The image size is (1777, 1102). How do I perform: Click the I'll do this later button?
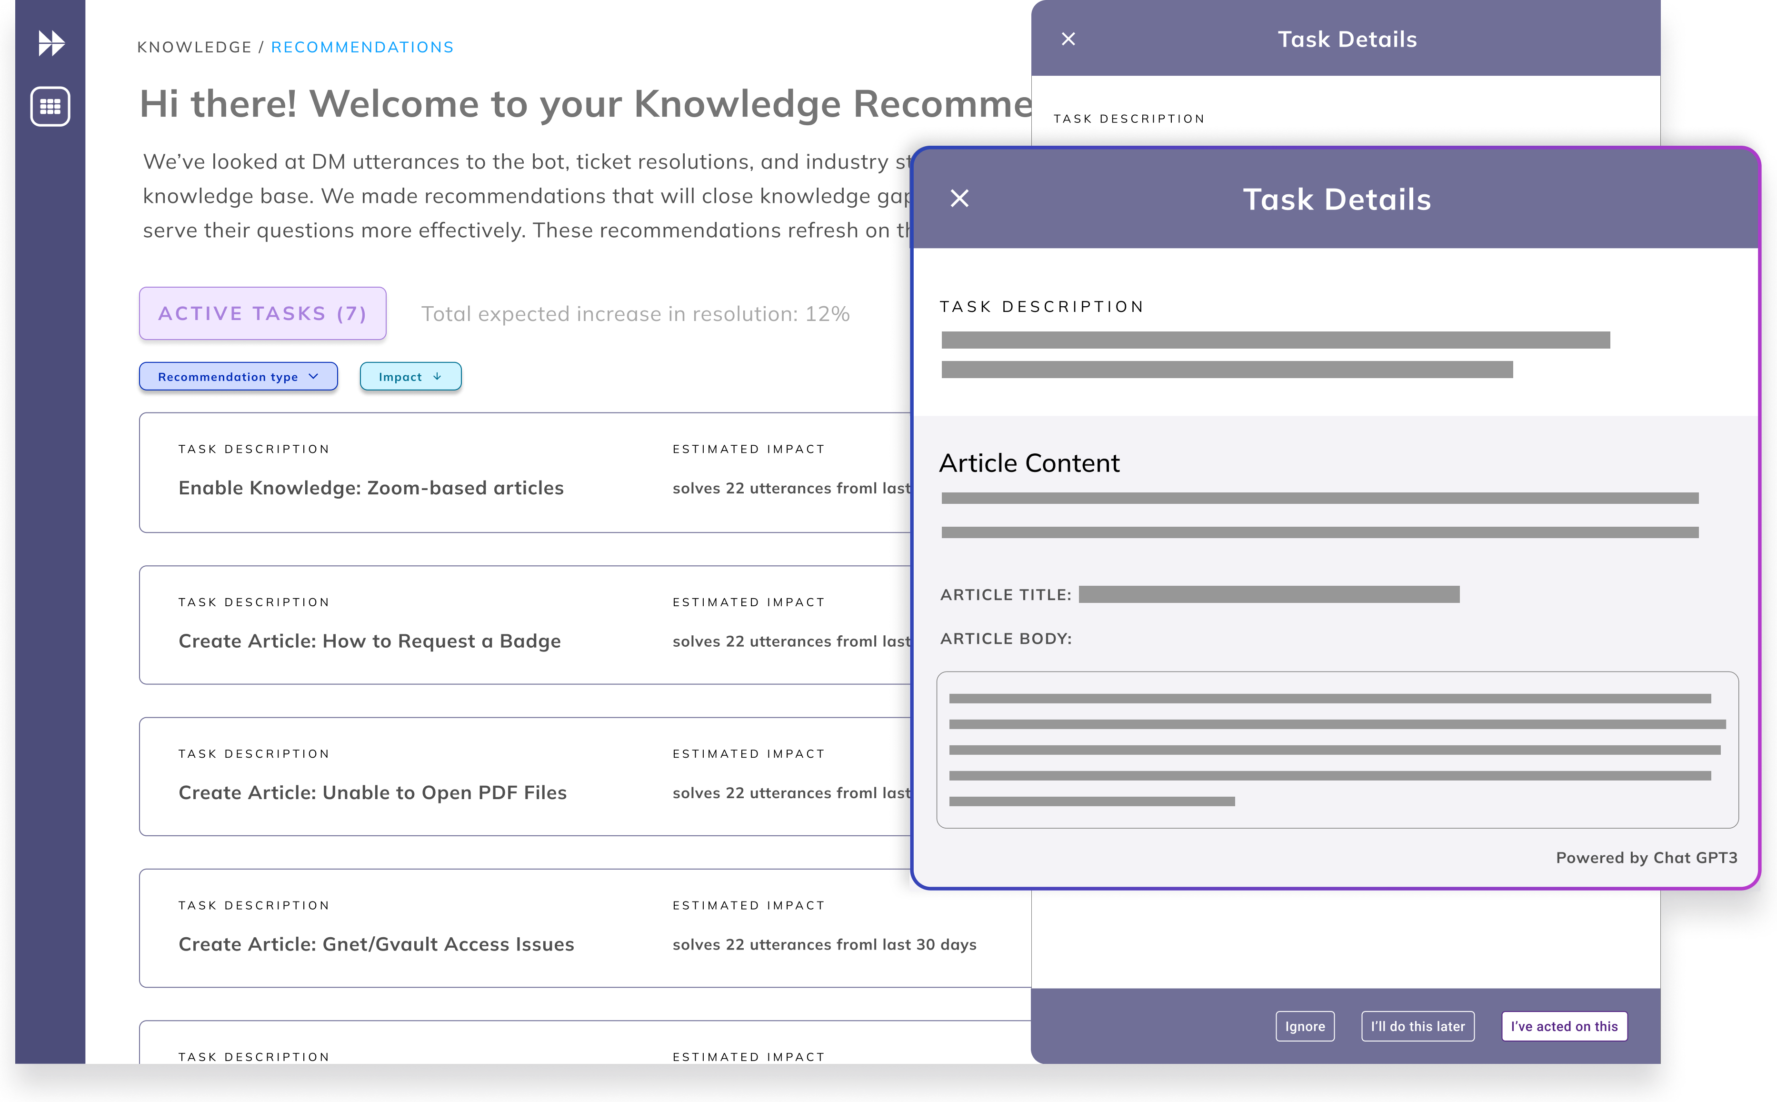(x=1417, y=1026)
